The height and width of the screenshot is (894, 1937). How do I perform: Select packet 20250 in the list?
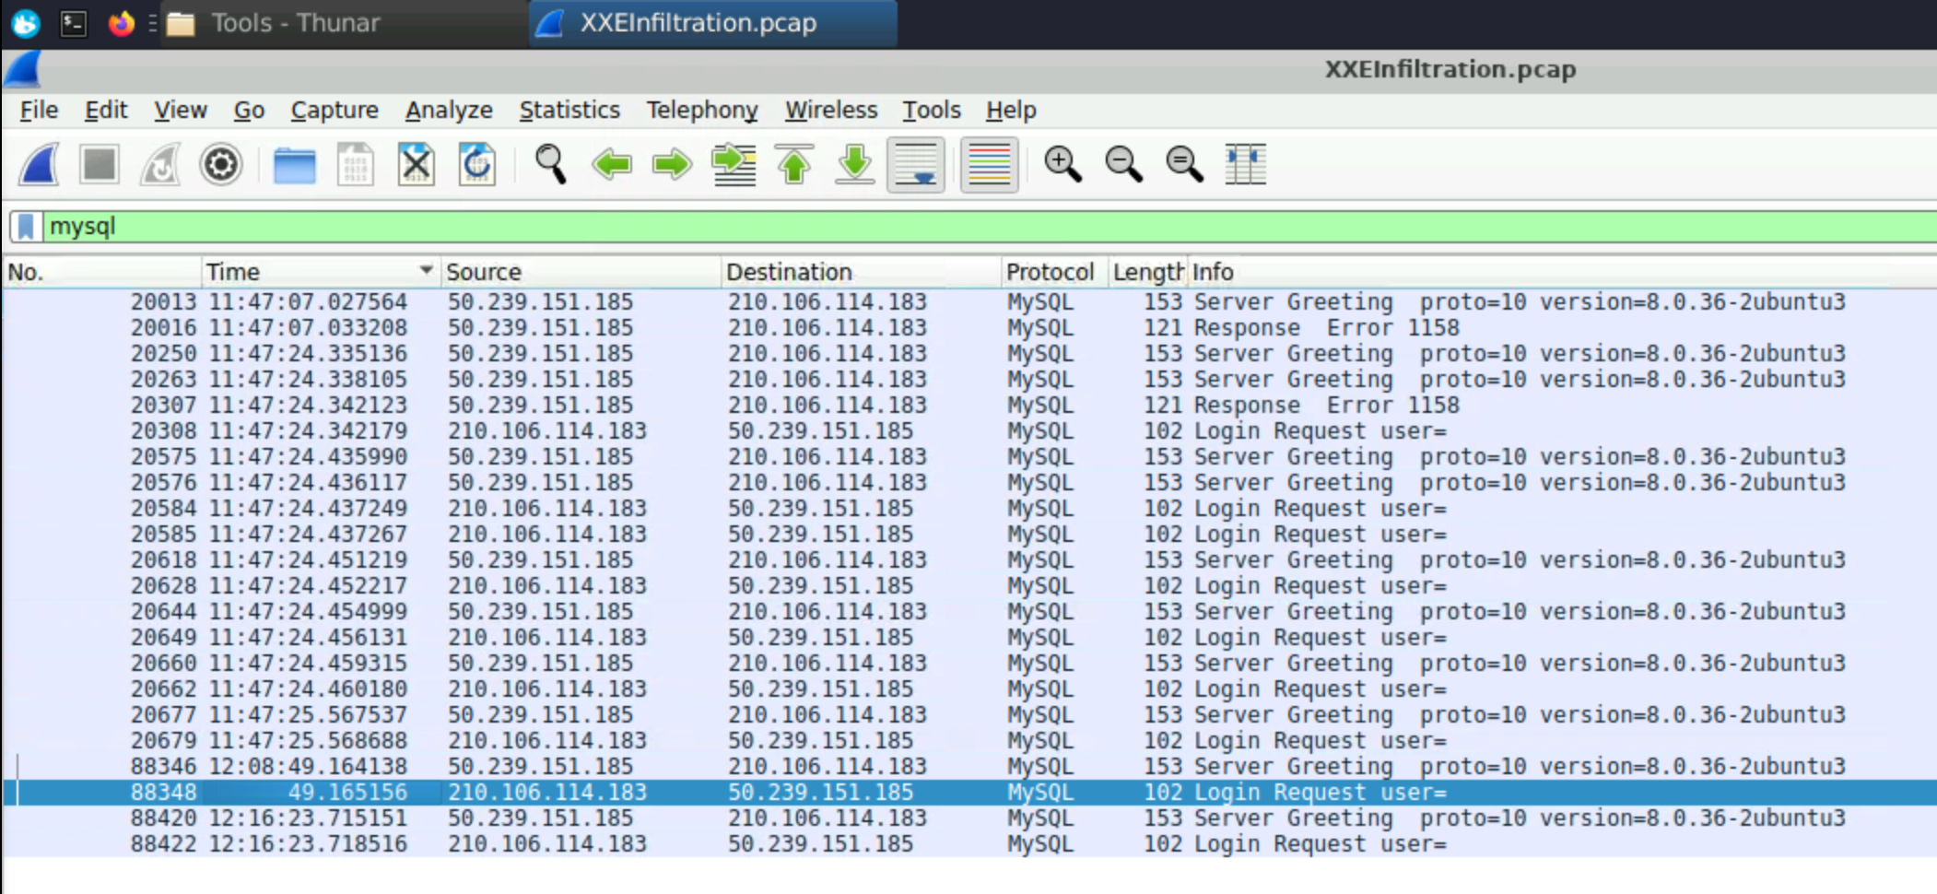[969, 354]
